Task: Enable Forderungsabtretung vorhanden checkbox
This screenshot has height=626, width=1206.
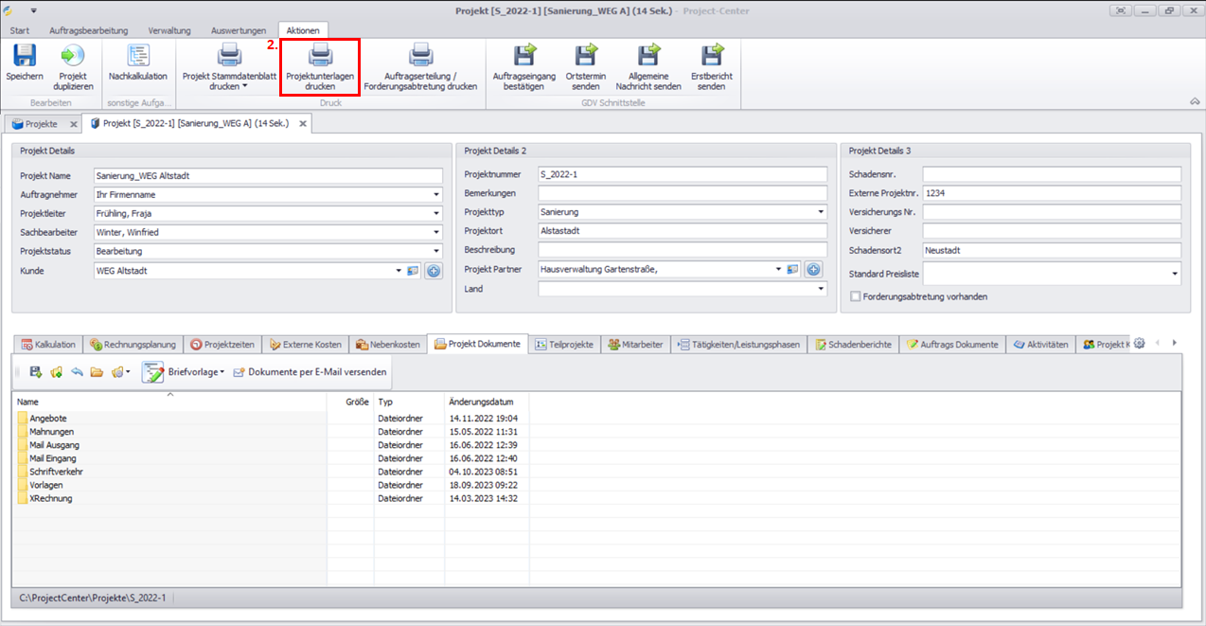Action: (856, 296)
